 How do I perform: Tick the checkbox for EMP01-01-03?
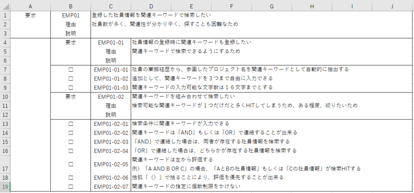pos(70,87)
